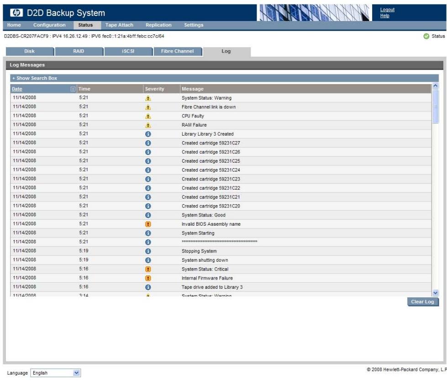
Task: Click the HP logo icon
Action: click(x=16, y=12)
